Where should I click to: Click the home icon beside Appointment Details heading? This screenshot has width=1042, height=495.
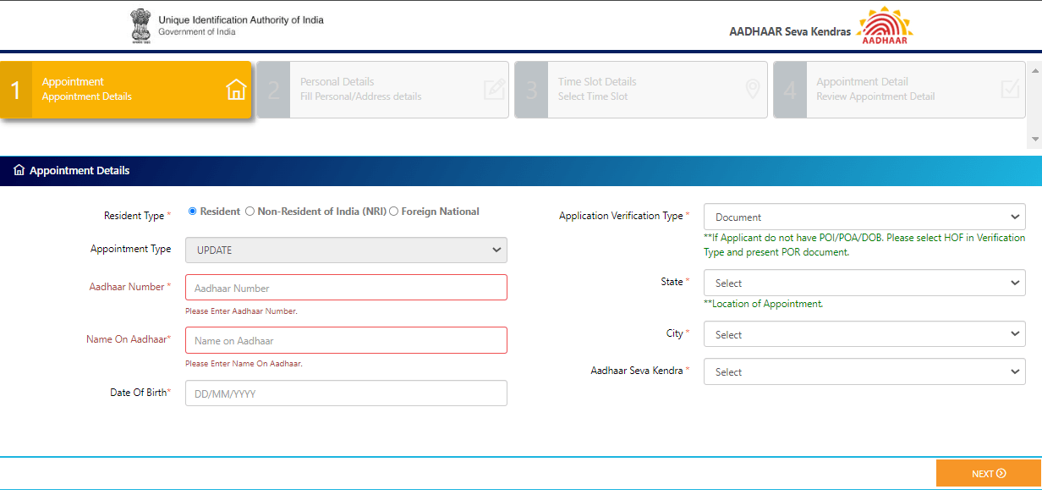pos(19,170)
